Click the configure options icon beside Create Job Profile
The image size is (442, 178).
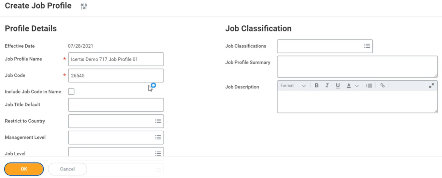tap(84, 6)
